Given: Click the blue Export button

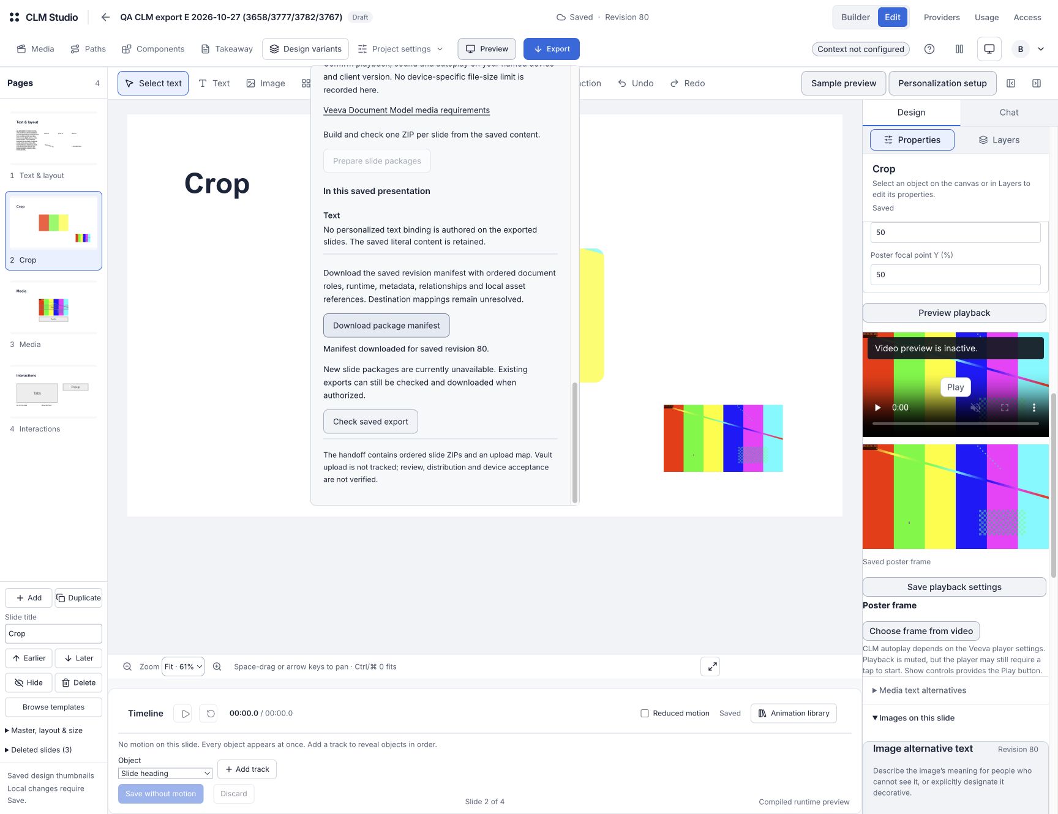Looking at the screenshot, I should click(x=552, y=49).
